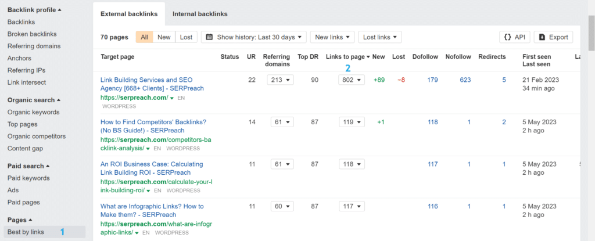595x241 pixels.
Task: Open the Ads report
Action: tap(13, 190)
